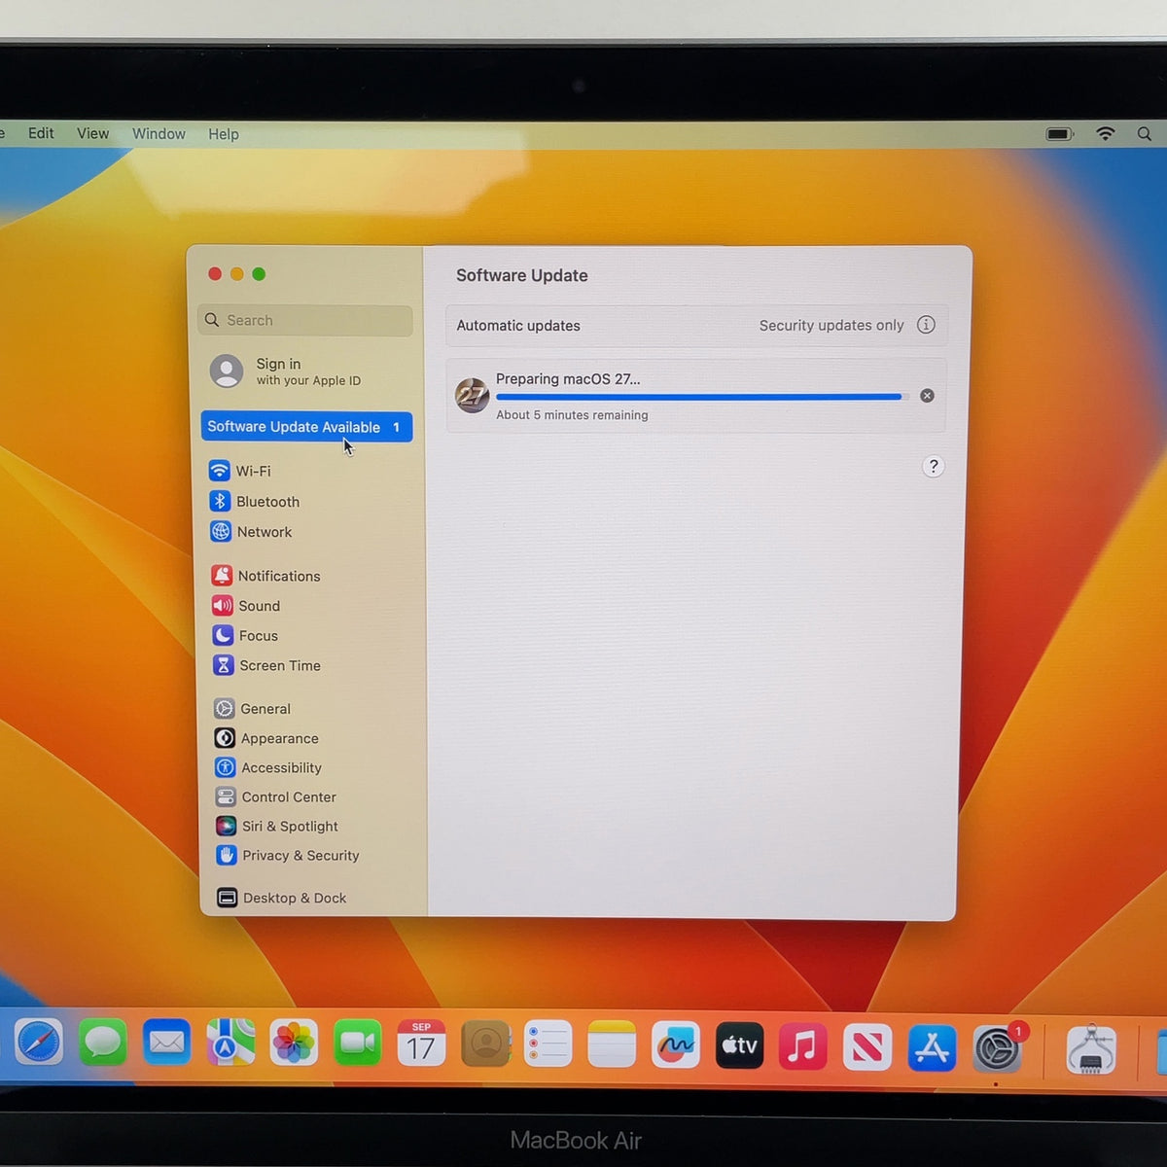
Task: Launch Messages from the Dock
Action: [103, 1043]
